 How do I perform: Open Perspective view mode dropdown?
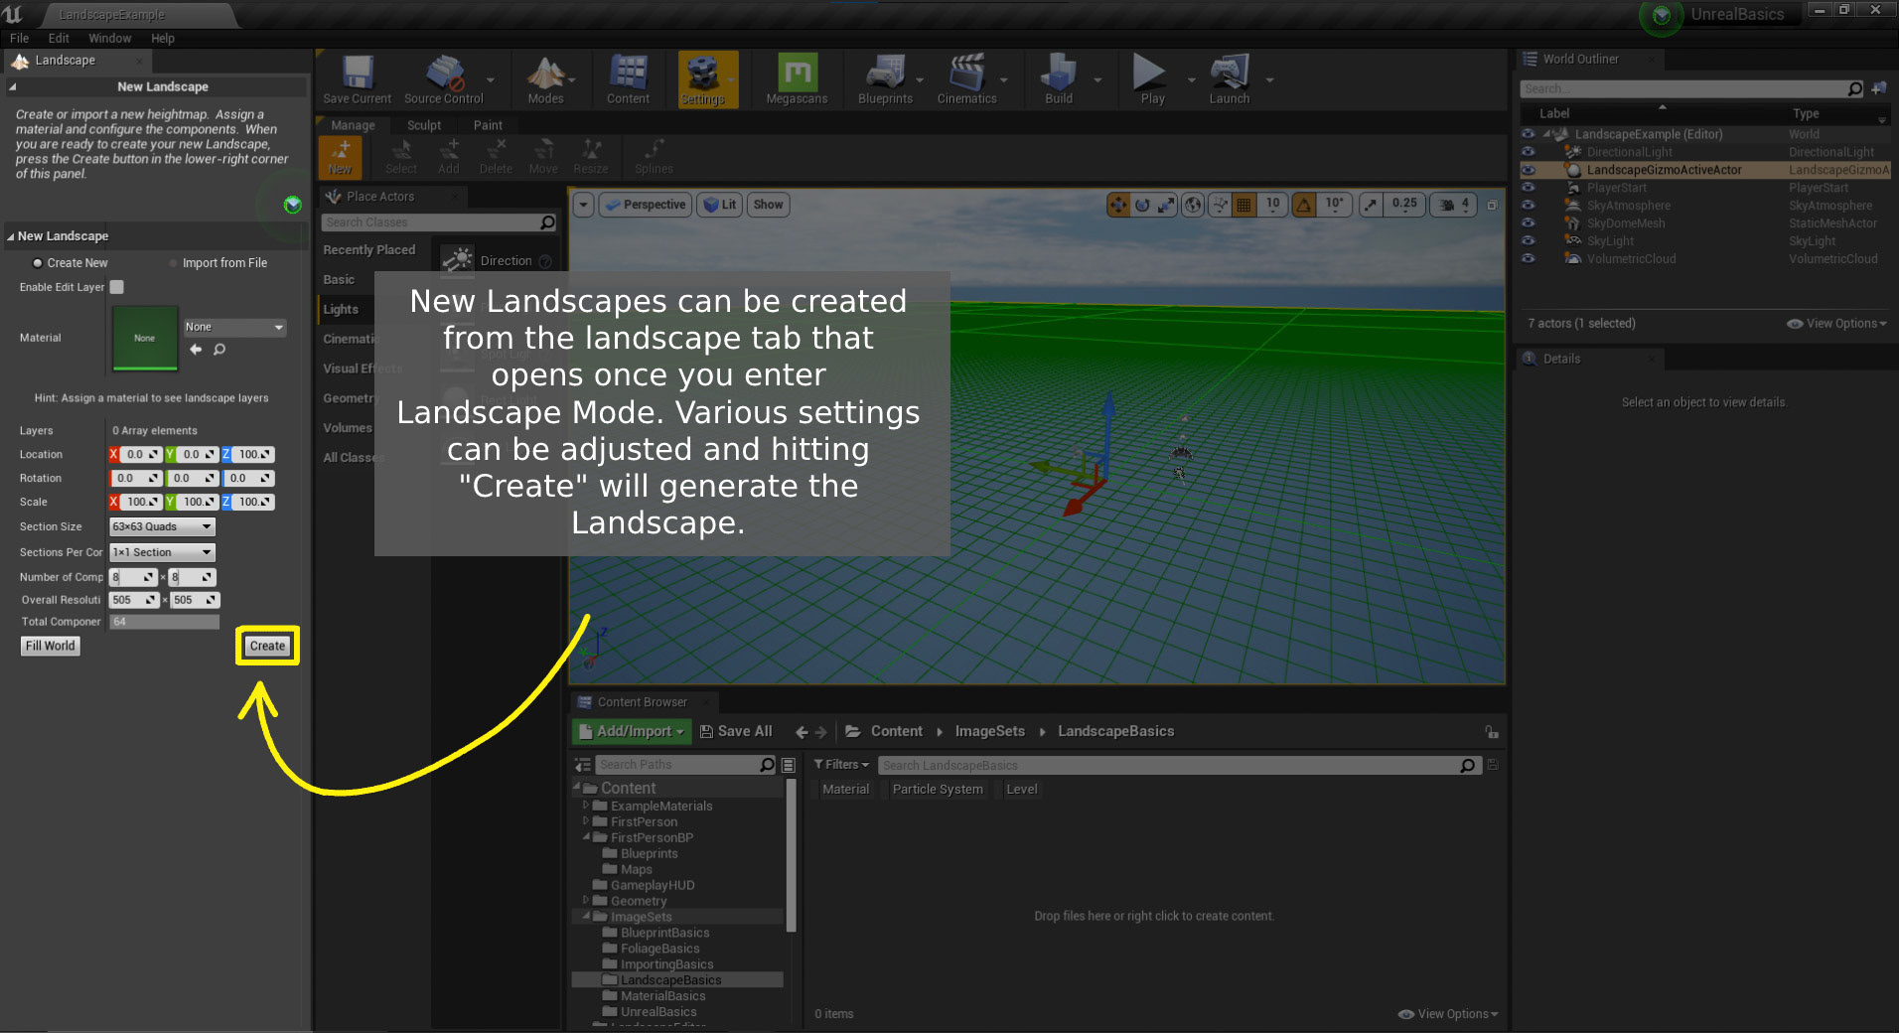646,205
